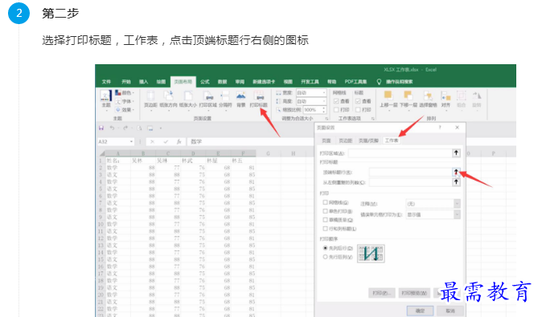Enable 草稿质量(Q) checkbox
Image resolution: width=538 pixels, height=317 pixels.
(325, 219)
